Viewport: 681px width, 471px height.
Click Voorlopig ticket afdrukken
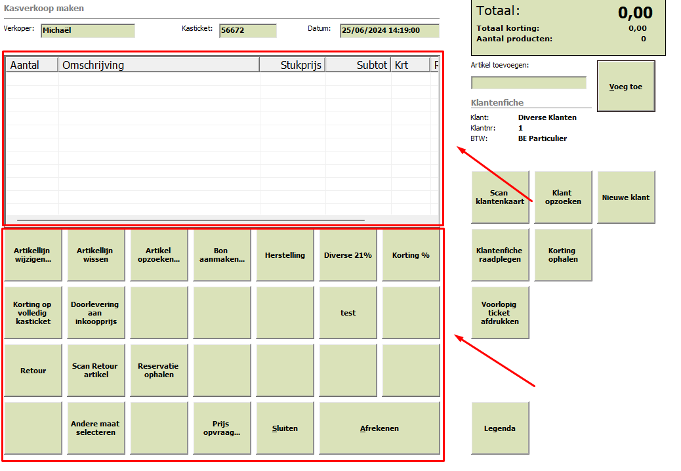501,312
